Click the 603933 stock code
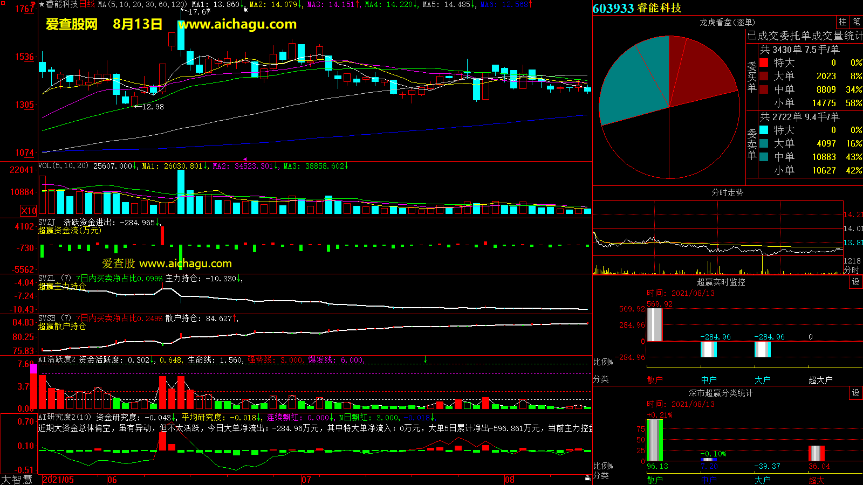The height and width of the screenshot is (485, 863). click(x=613, y=8)
